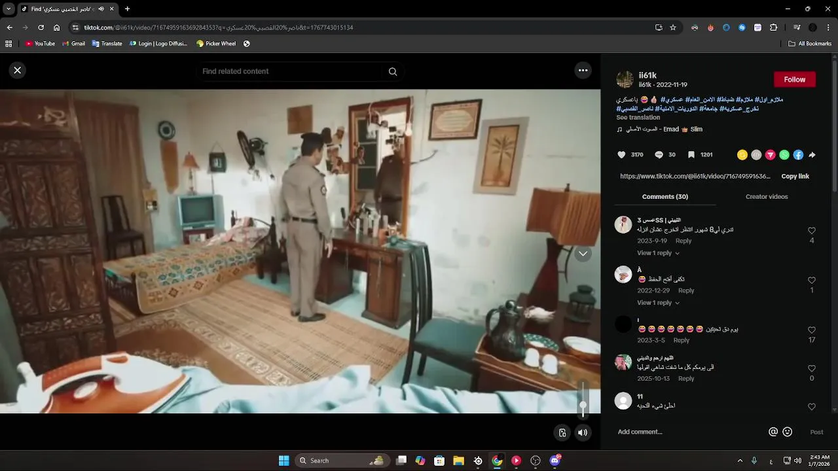The height and width of the screenshot is (471, 838).
Task: Open more share options arrow
Action: [812, 155]
